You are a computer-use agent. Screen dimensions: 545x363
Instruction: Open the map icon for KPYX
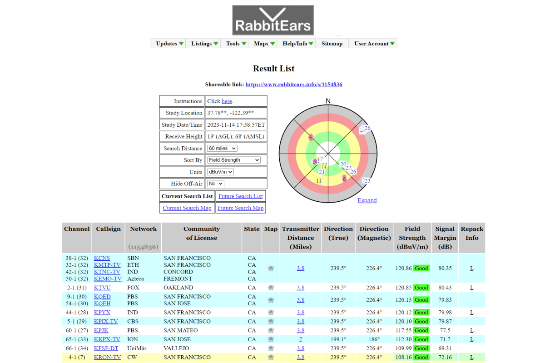pyautogui.click(x=271, y=313)
